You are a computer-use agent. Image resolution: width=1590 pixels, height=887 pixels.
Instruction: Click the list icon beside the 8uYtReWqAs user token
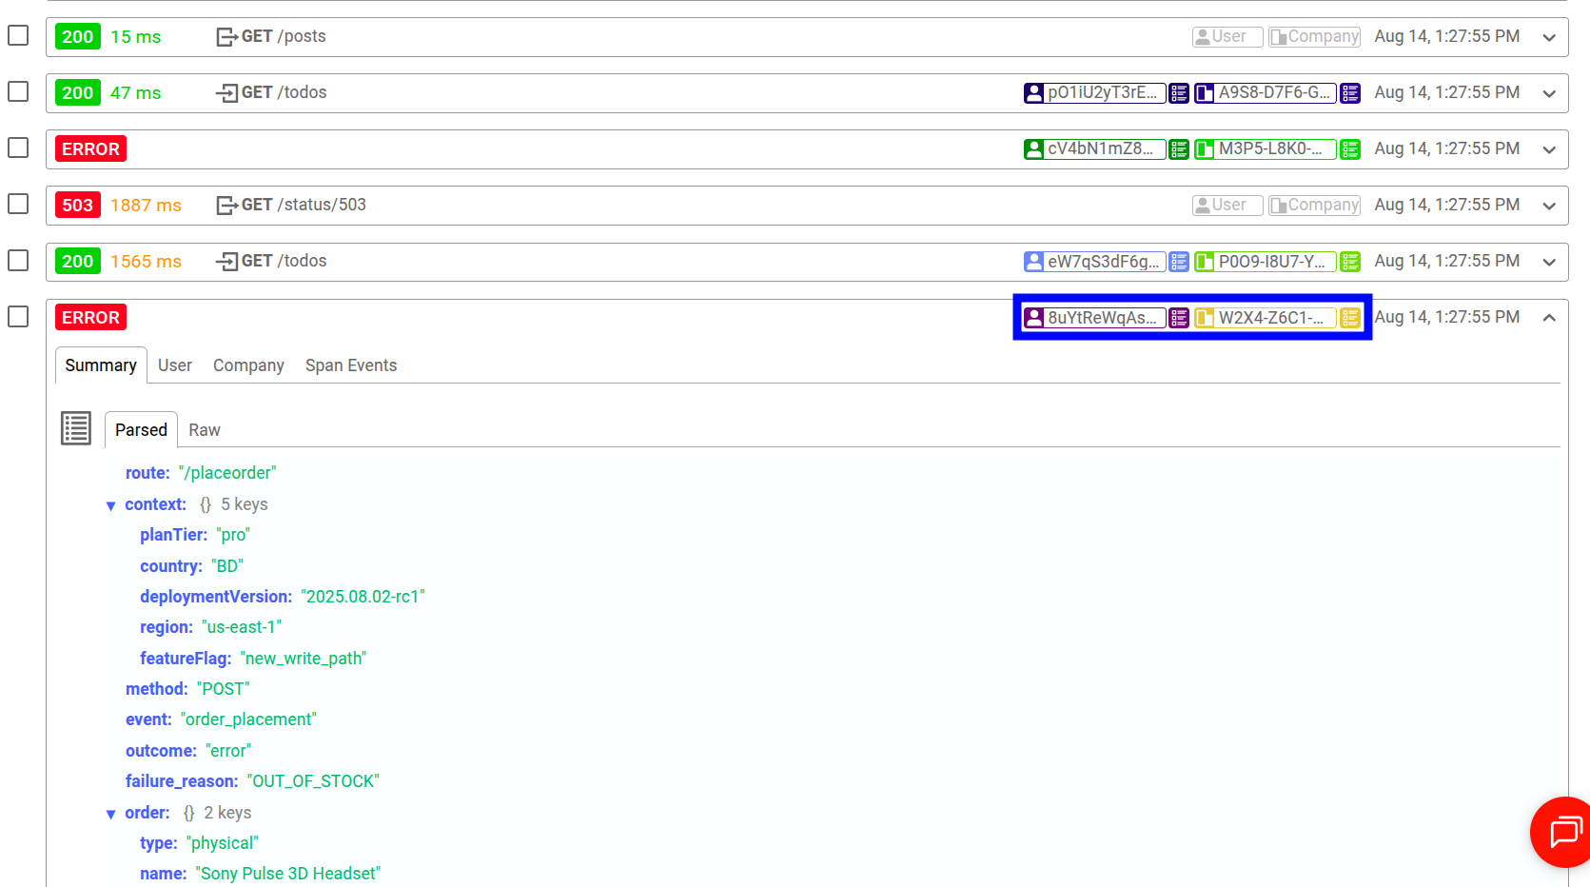[x=1179, y=318]
